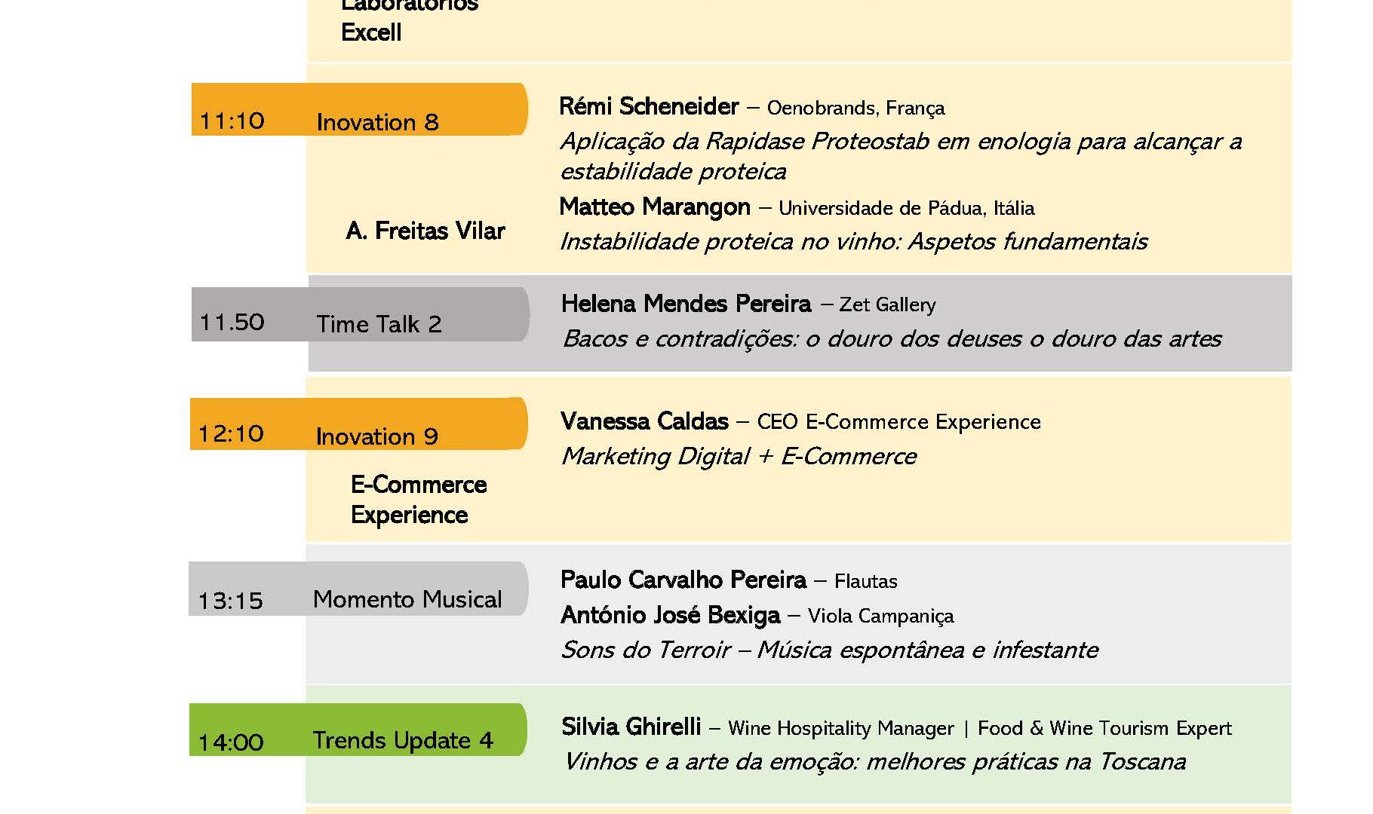Select Paulo Carvalho Pereira's name
Image resolution: width=1373 pixels, height=814 pixels.
683,580
